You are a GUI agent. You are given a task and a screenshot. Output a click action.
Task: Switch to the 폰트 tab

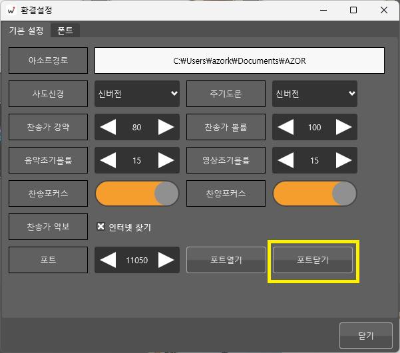click(65, 31)
